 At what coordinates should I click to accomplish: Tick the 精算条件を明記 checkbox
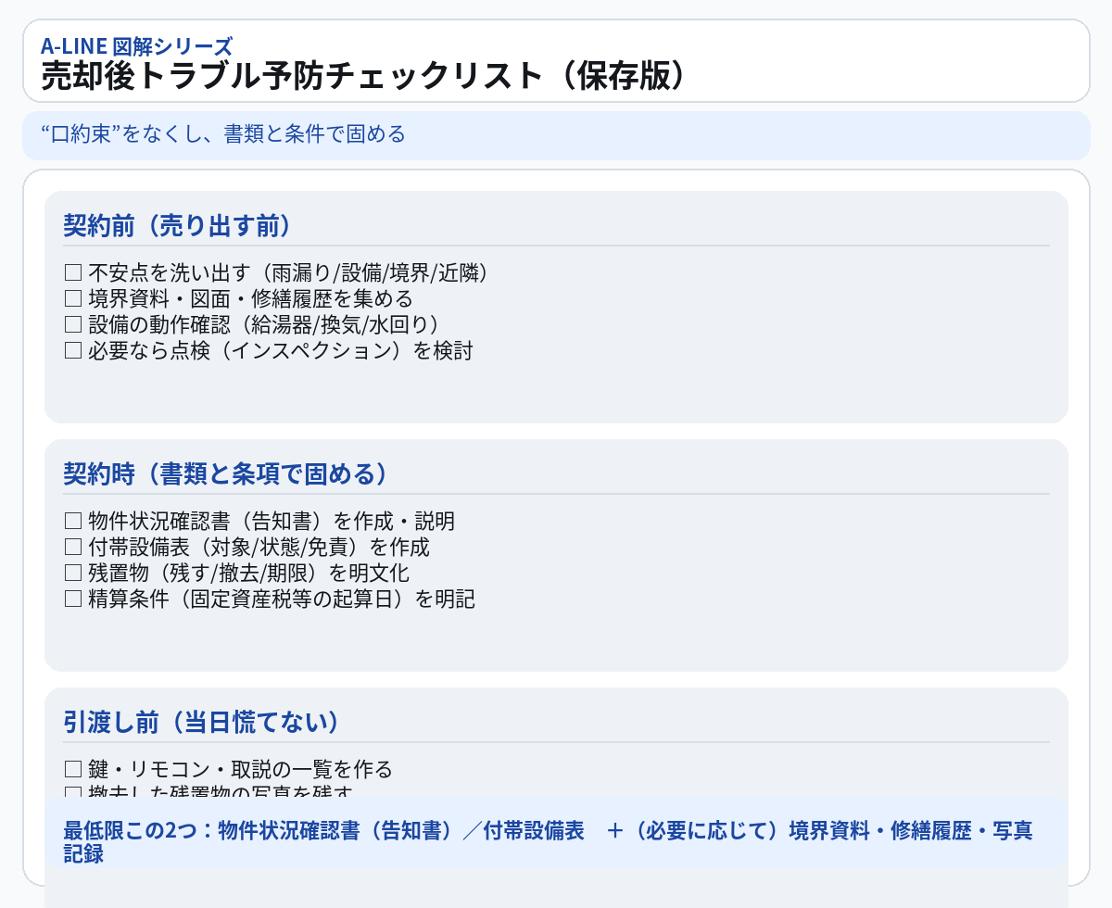(x=73, y=599)
